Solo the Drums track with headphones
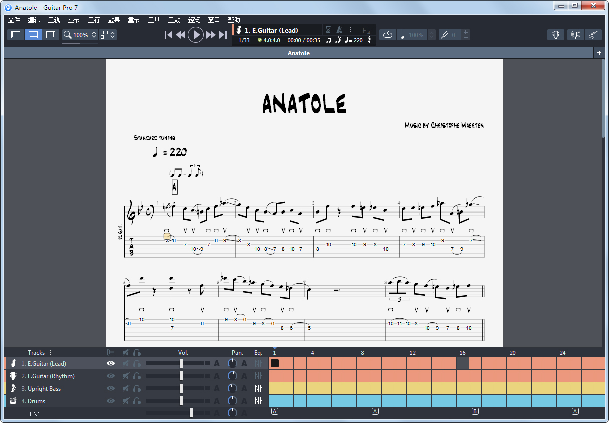 (x=137, y=401)
